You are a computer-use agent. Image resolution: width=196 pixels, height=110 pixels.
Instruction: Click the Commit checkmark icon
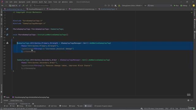click(27, 5)
